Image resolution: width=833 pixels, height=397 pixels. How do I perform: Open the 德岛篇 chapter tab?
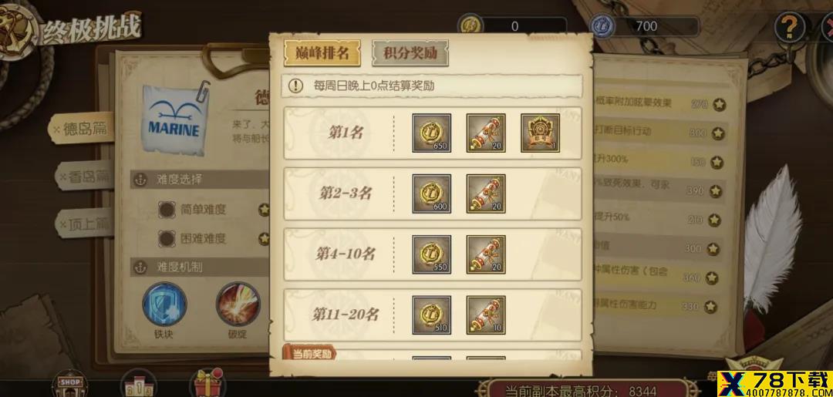(81, 129)
